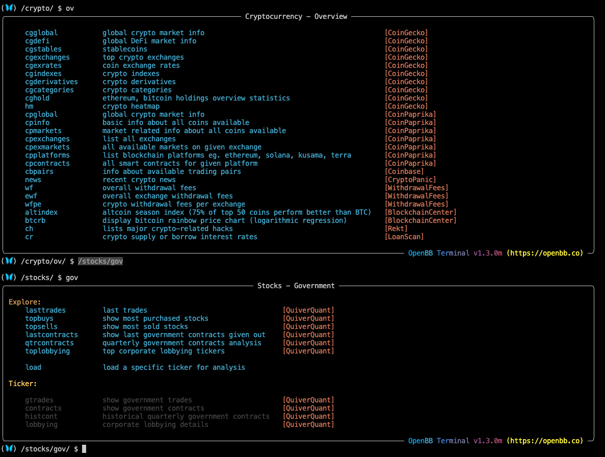Click 'lists major crypto-related hacks' description
The image size is (605, 457).
[168, 229]
